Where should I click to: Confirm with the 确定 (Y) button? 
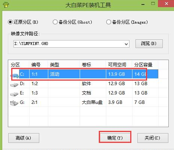tap(115, 138)
